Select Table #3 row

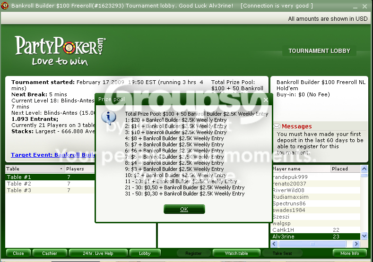pyautogui.click(x=50, y=190)
